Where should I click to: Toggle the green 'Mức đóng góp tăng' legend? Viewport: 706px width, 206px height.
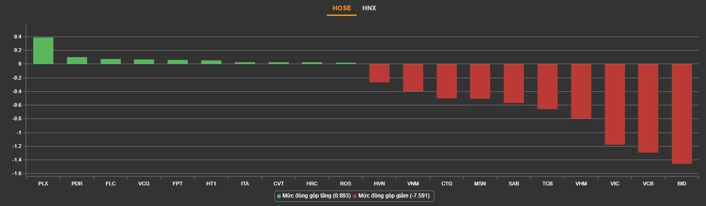coord(314,196)
